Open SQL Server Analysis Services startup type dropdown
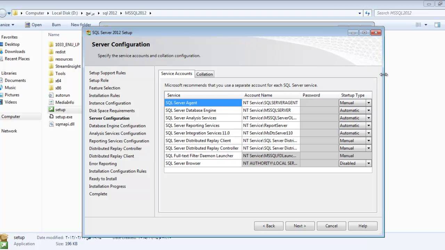The width and height of the screenshot is (445, 250). tap(369, 118)
